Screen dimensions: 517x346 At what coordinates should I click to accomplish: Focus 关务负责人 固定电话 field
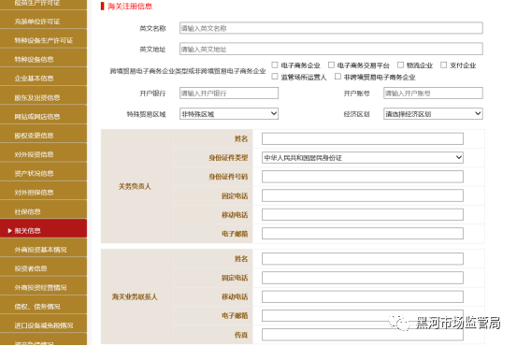[x=363, y=195]
